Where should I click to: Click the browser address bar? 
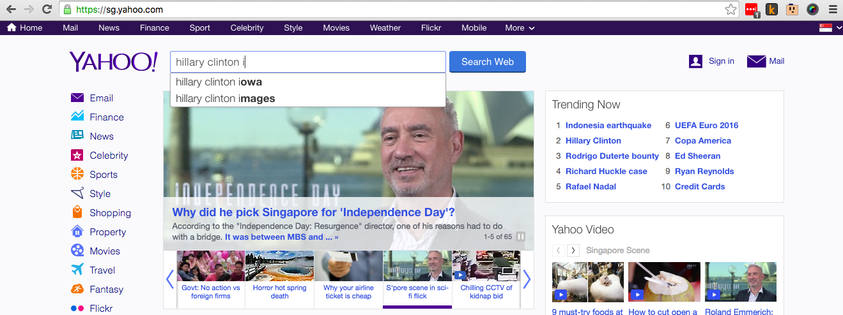[399, 10]
